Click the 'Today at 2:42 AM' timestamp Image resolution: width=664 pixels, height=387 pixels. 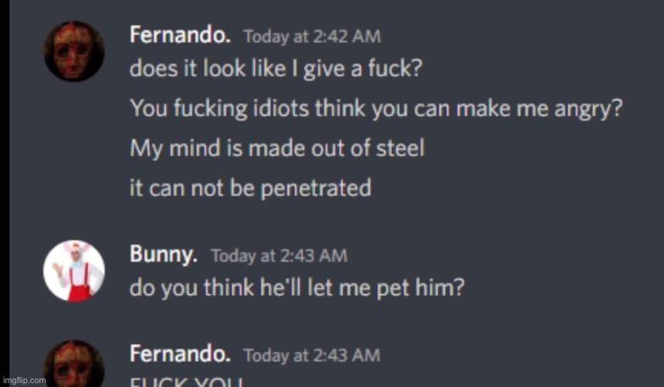(311, 36)
